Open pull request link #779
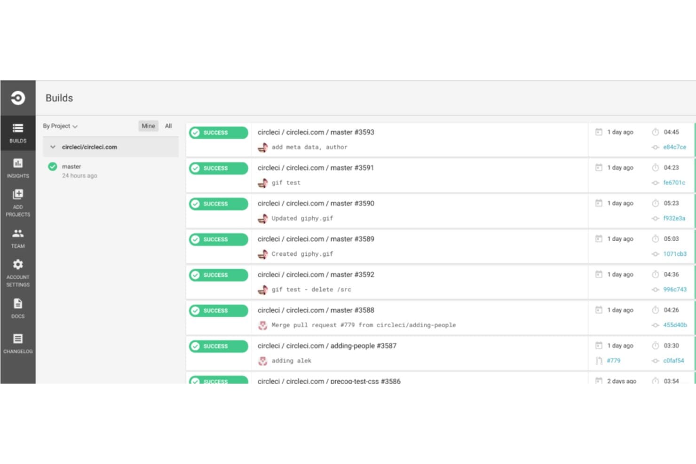 coord(613,361)
